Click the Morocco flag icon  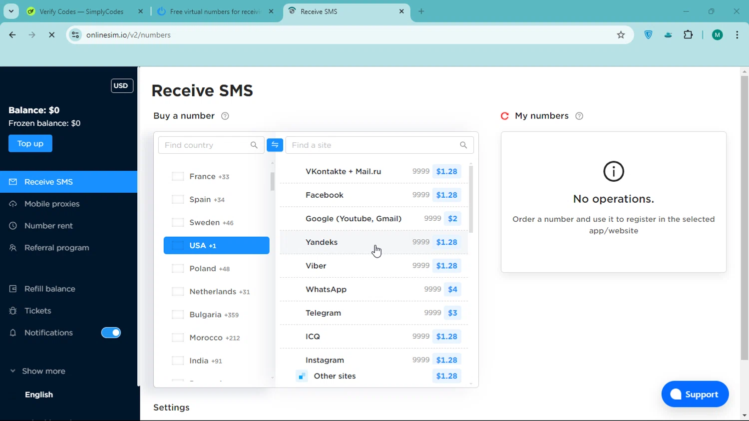point(178,338)
